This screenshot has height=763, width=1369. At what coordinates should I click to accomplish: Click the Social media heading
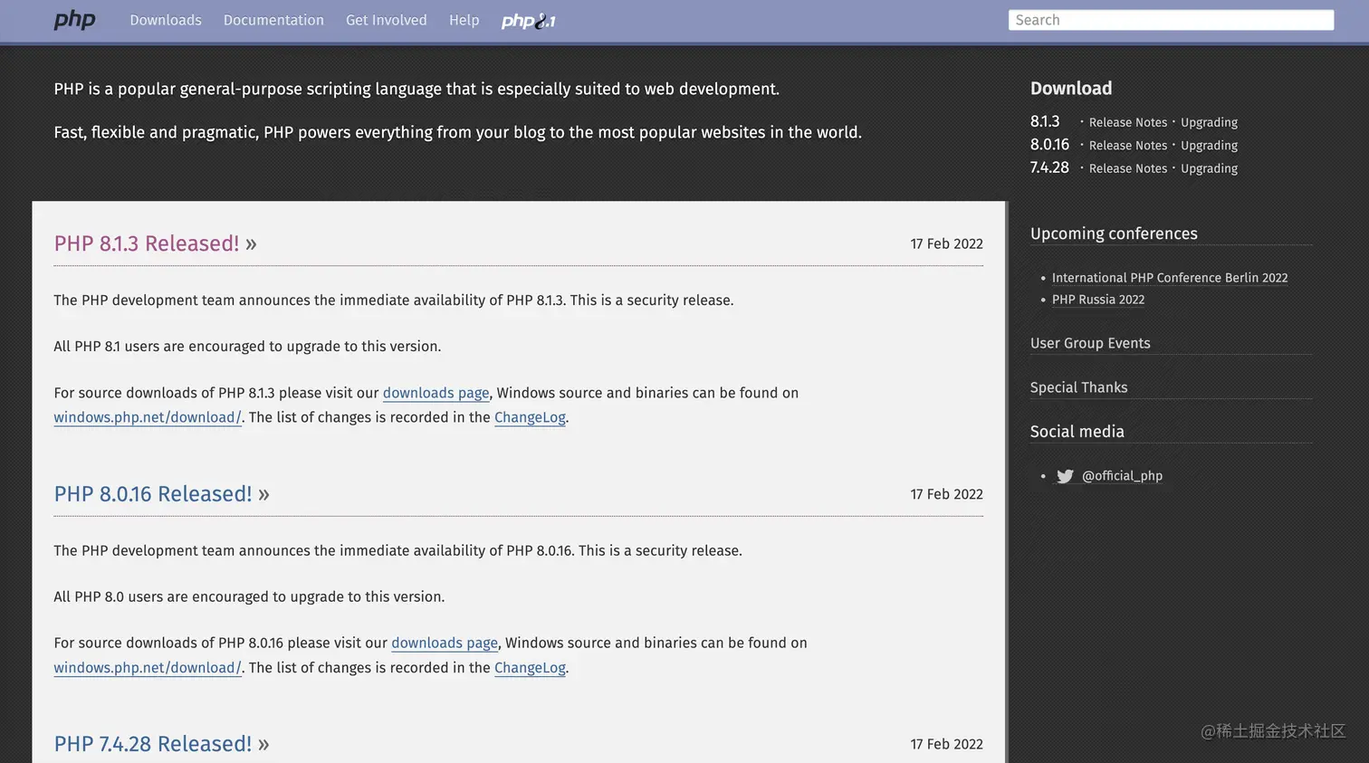[1077, 432]
